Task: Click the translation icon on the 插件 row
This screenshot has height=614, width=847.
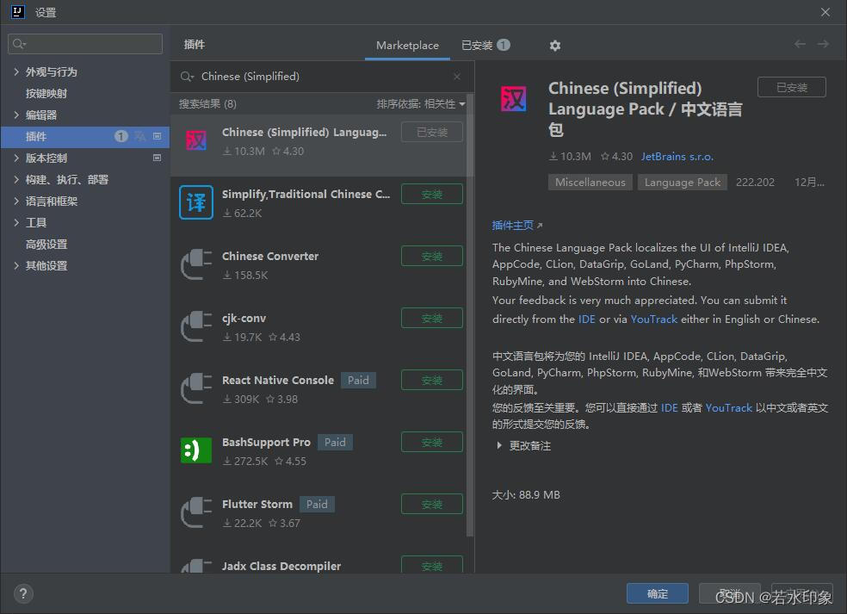Action: (x=140, y=136)
